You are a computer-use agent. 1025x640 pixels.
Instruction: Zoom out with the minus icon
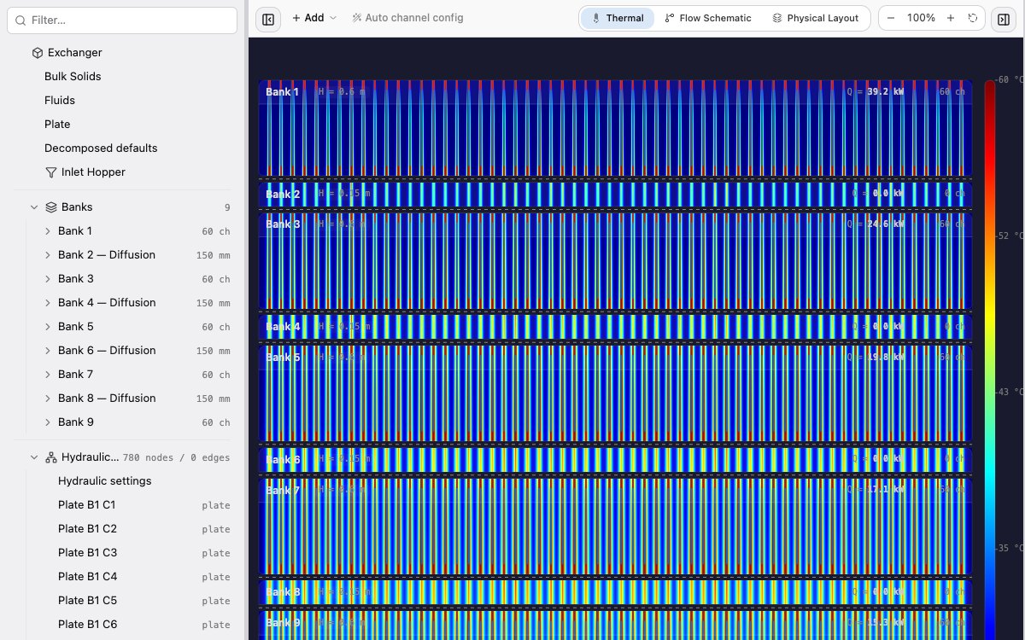click(892, 18)
